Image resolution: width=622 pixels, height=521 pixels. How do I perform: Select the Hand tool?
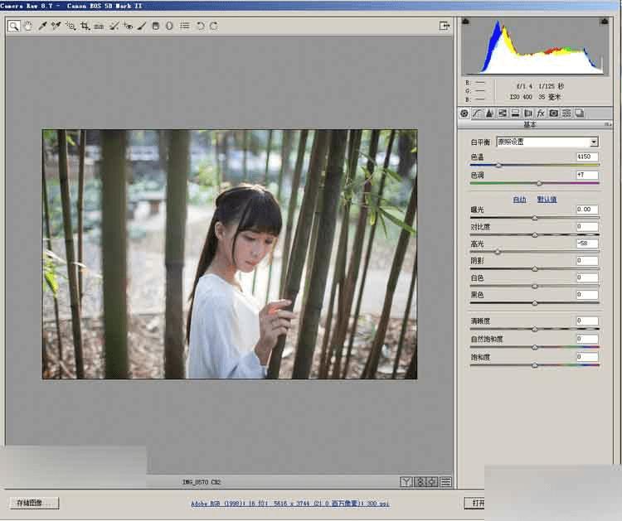(x=27, y=26)
